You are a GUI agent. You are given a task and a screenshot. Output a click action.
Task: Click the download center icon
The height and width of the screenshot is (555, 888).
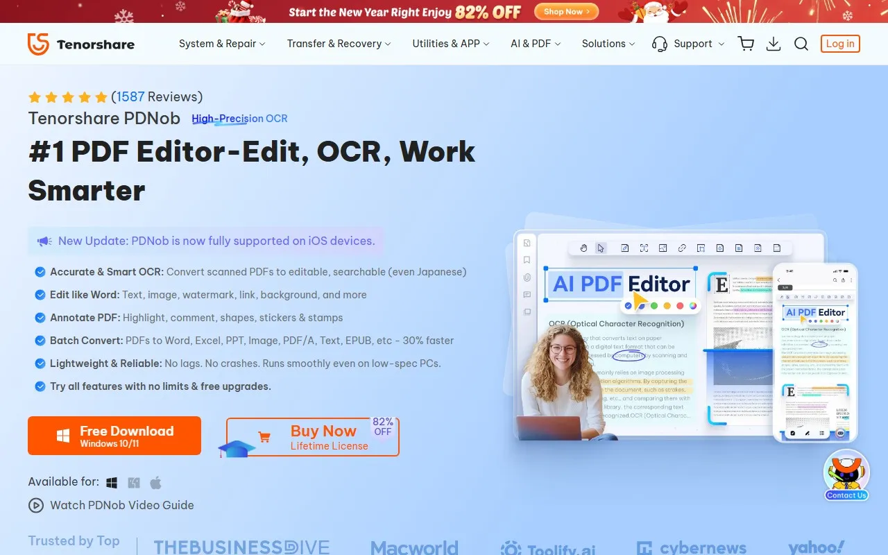tap(773, 44)
